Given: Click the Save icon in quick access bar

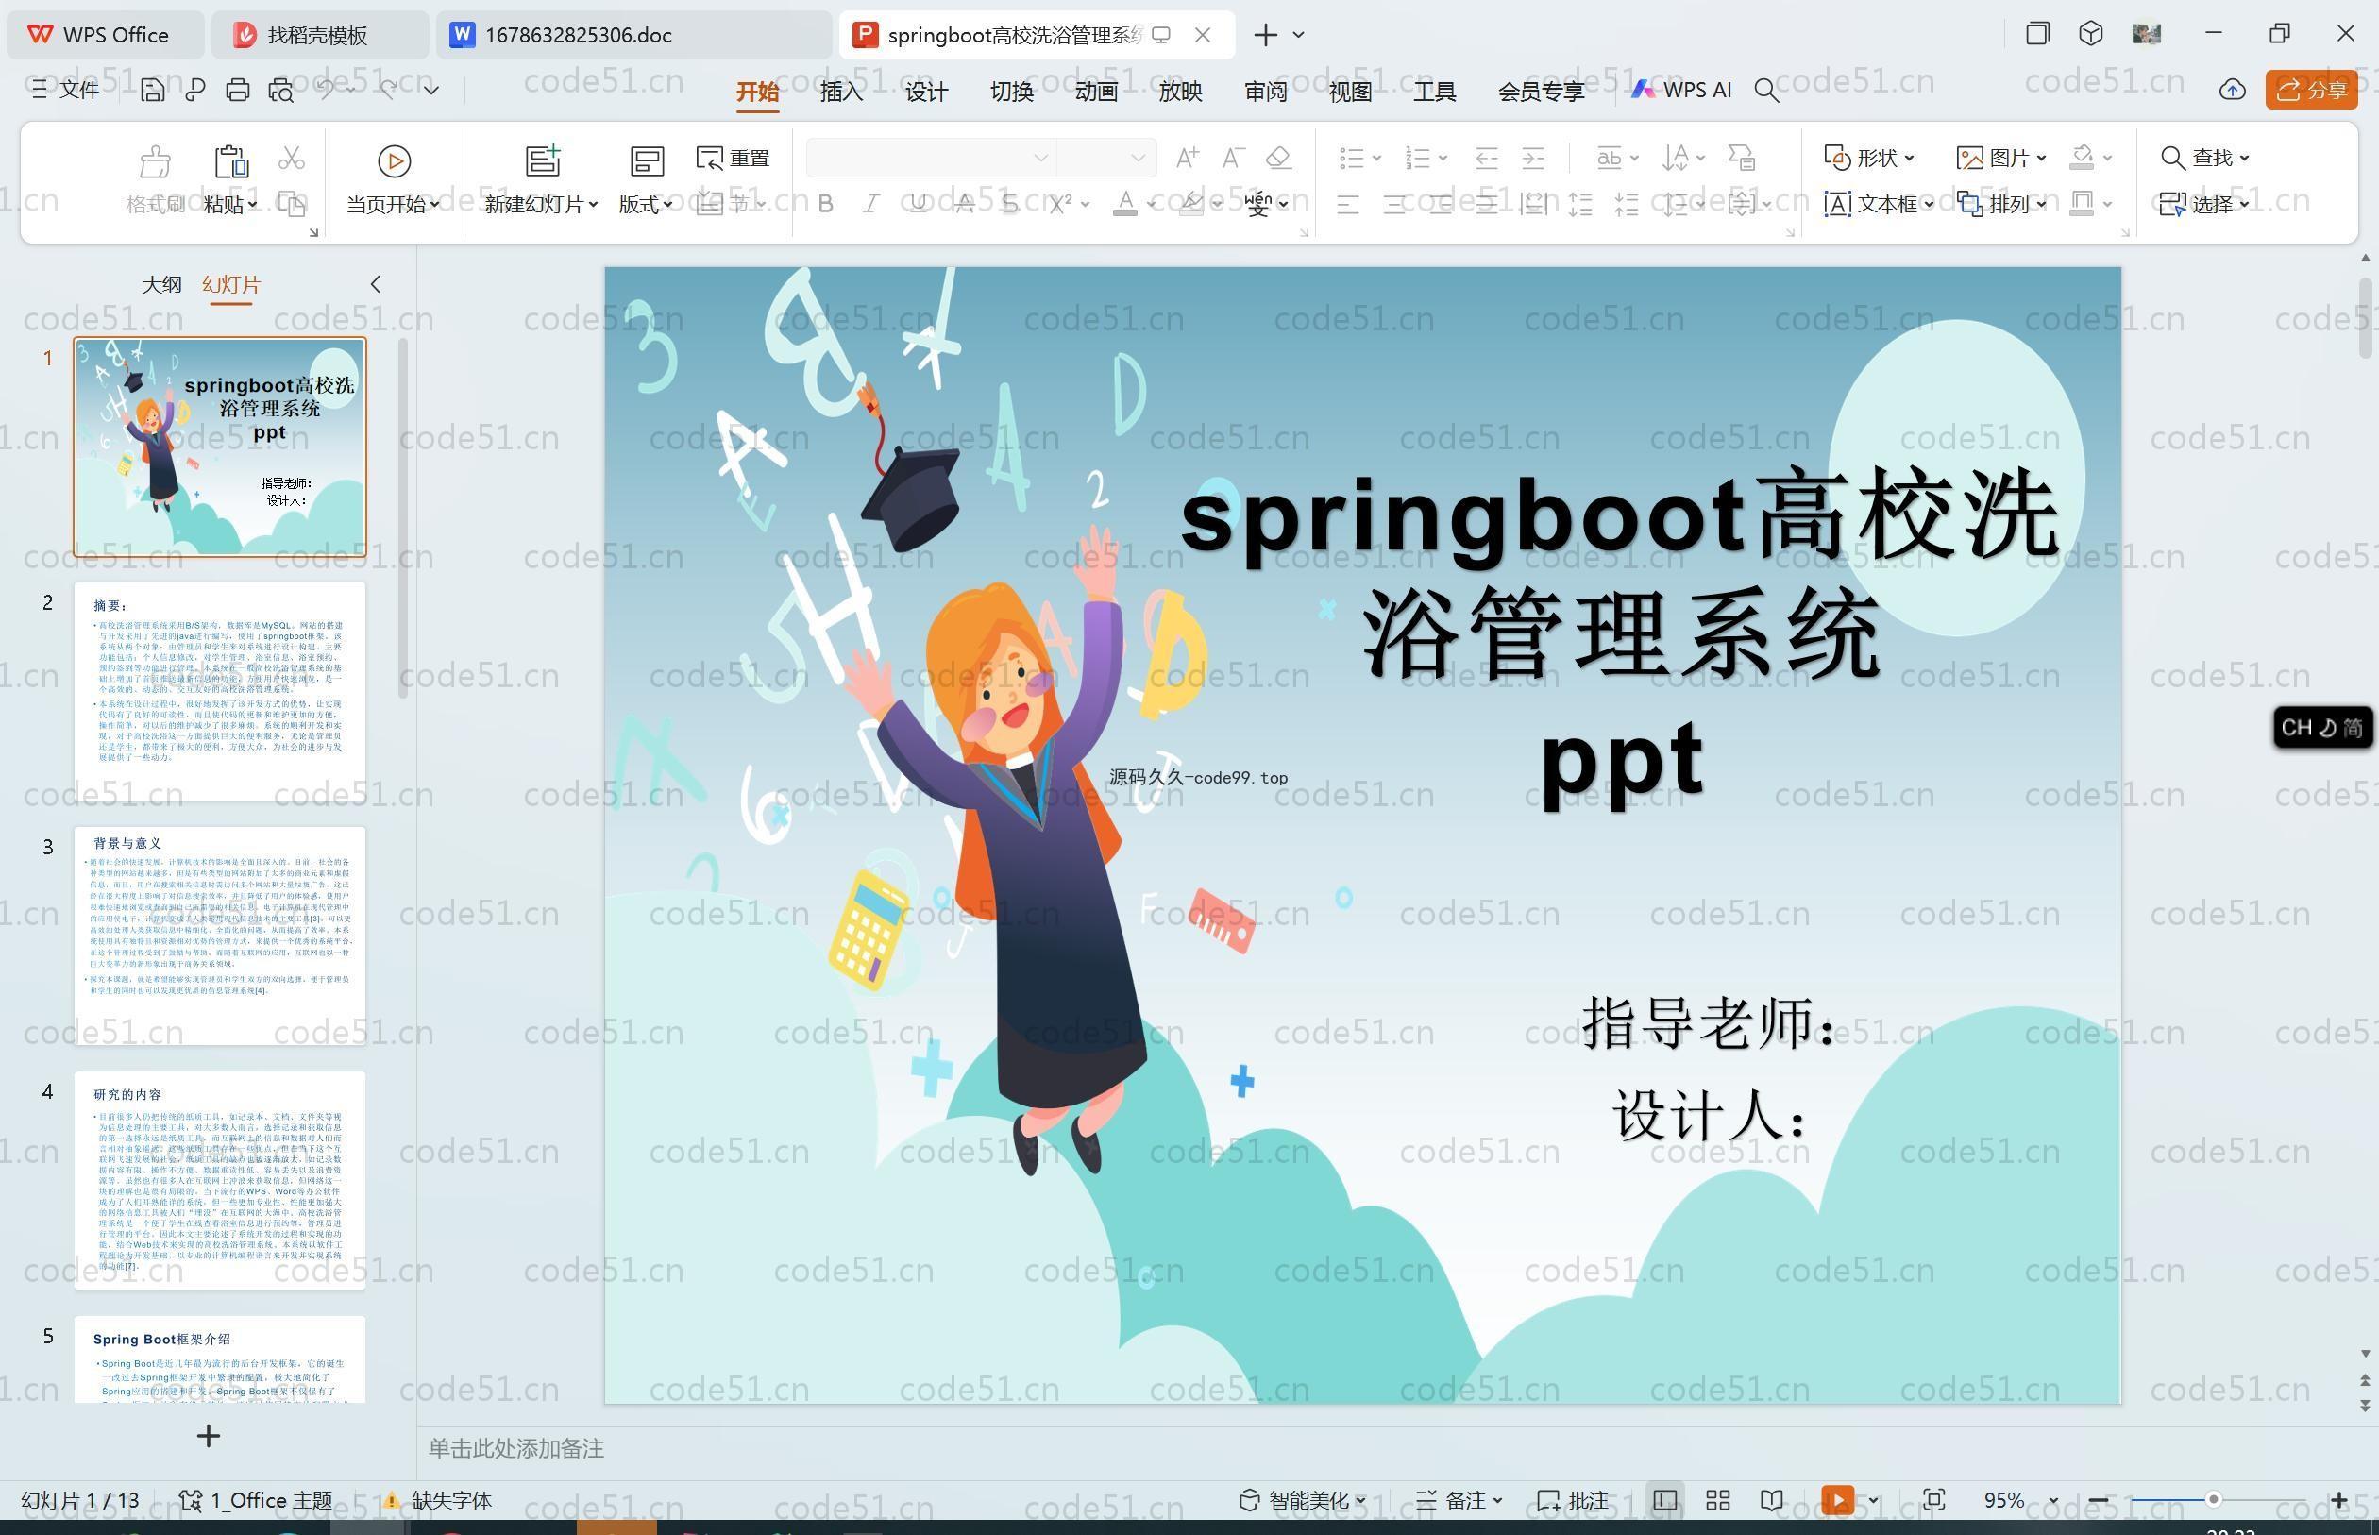Looking at the screenshot, I should [x=153, y=91].
